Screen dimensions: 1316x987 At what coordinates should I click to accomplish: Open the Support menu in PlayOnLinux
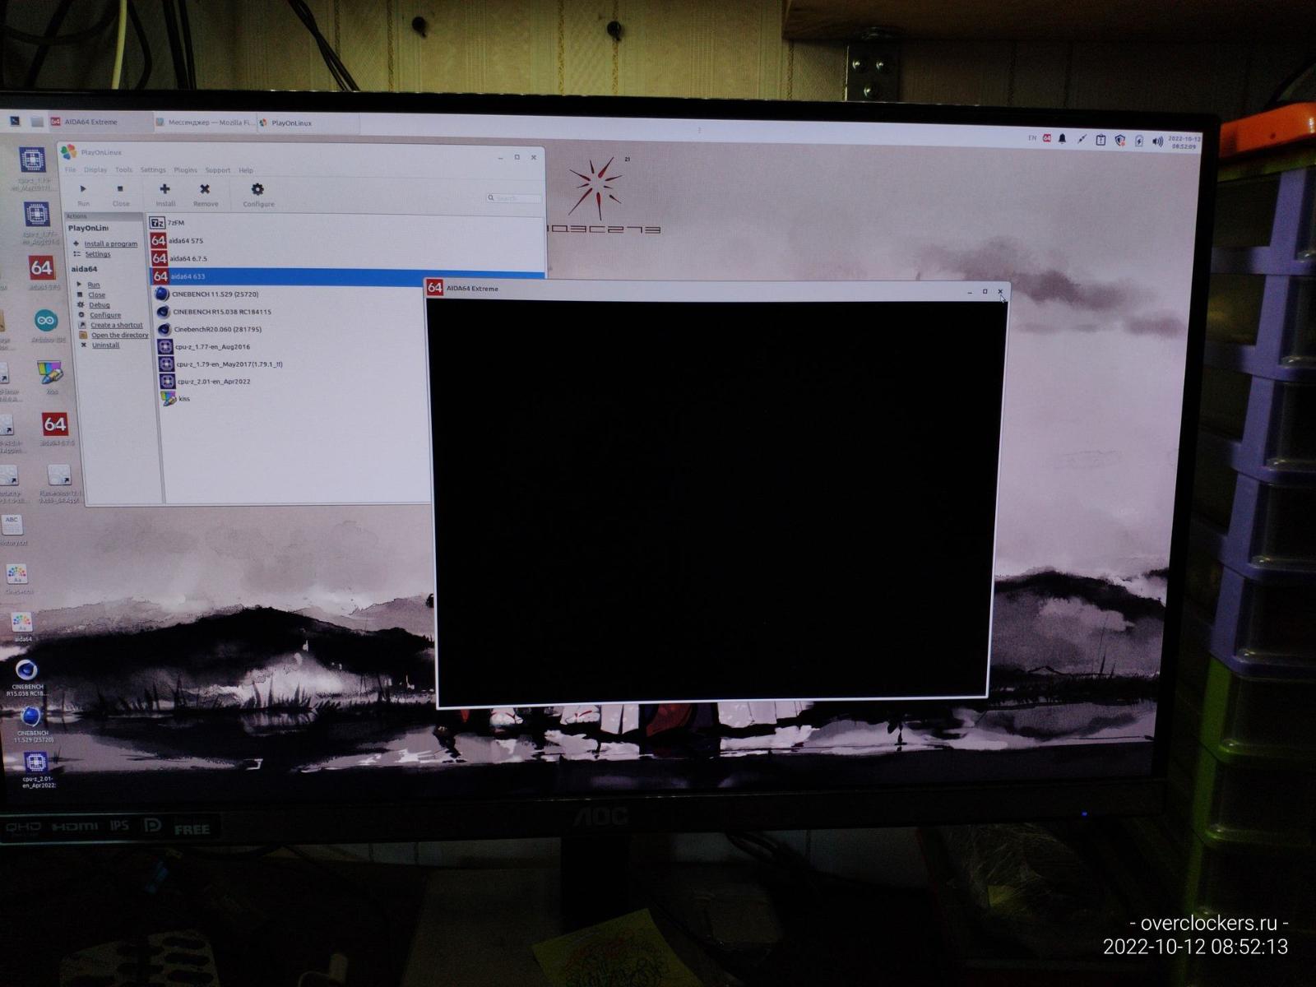click(218, 170)
